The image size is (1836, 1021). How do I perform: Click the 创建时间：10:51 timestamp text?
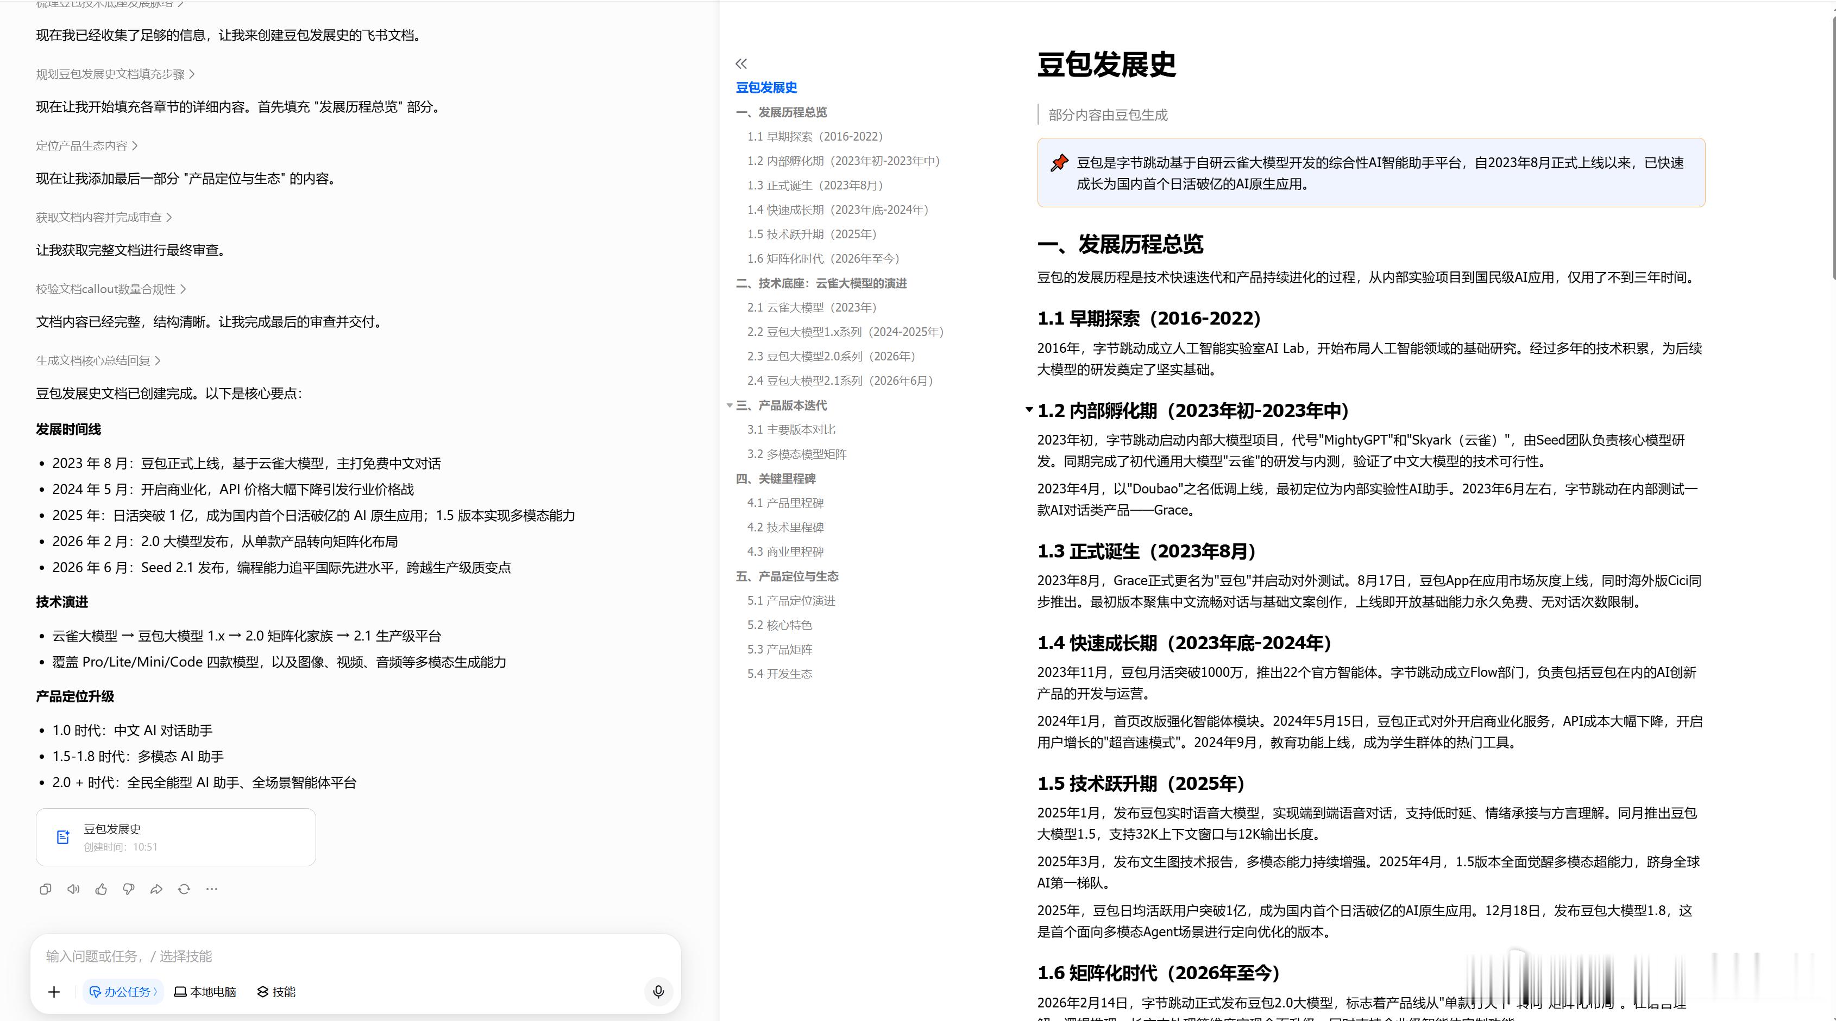pyautogui.click(x=121, y=847)
